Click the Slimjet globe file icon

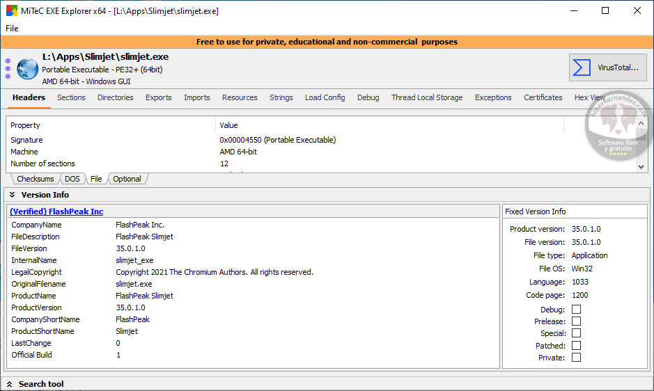click(27, 69)
